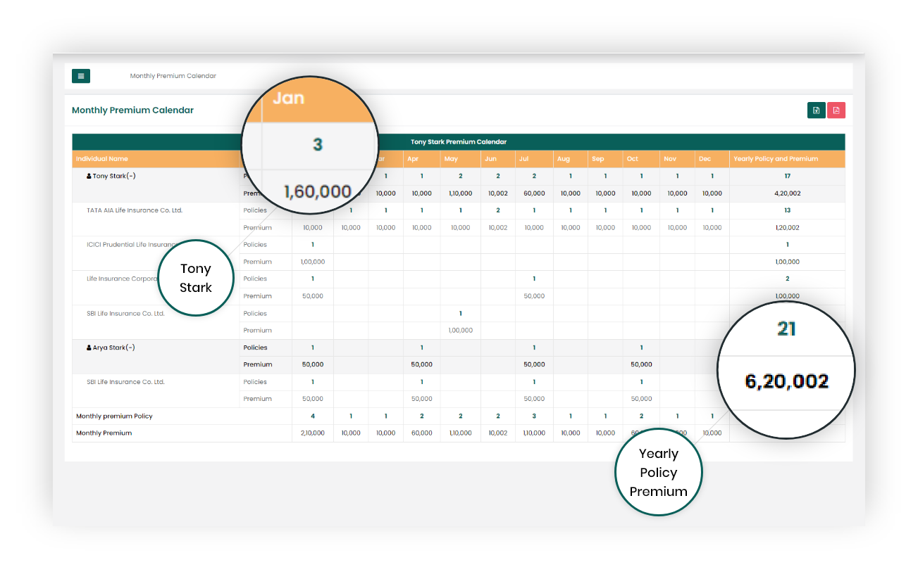This screenshot has width=918, height=567.
Task: Click the Tony Stark user icon
Action: 89,177
